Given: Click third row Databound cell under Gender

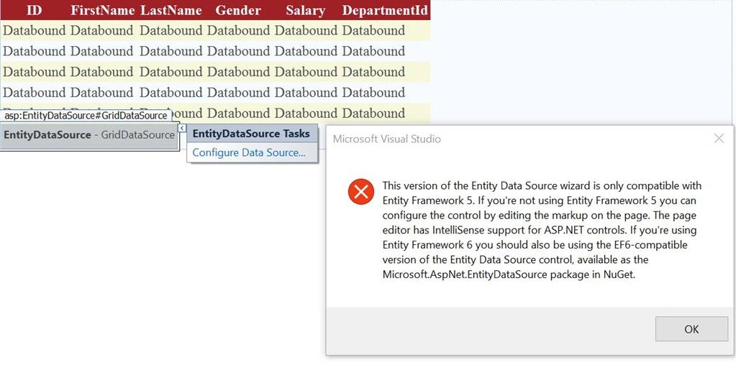Looking at the screenshot, I should click(238, 72).
